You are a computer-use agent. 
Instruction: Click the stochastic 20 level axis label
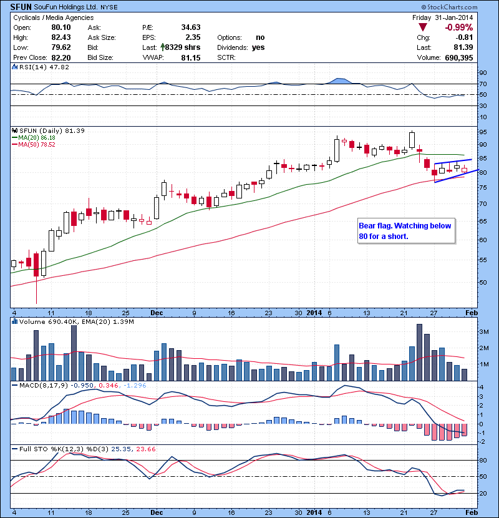pyautogui.click(x=483, y=494)
